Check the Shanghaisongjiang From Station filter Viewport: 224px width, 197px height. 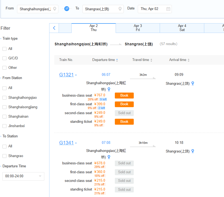coord(4,107)
